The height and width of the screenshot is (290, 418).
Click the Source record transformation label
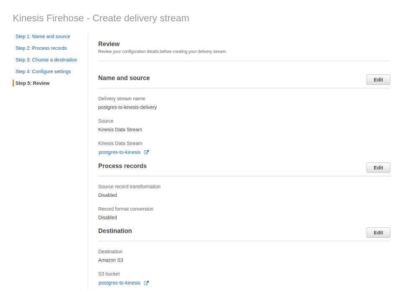tap(129, 187)
